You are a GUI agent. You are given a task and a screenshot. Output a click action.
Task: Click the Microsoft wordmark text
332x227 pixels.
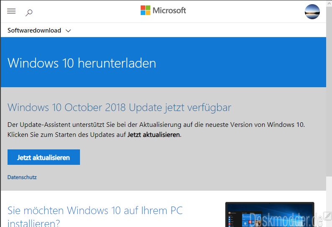169,10
